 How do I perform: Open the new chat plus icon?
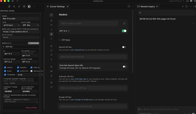pos(183,6)
